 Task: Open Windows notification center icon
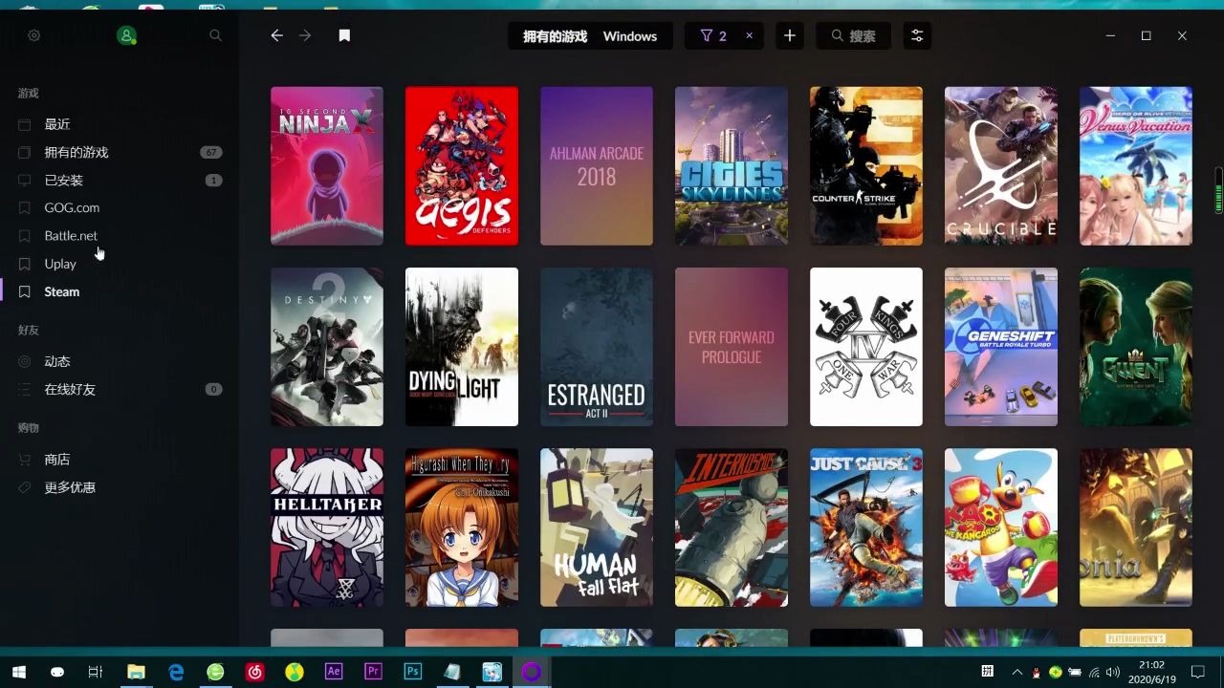tap(1197, 672)
